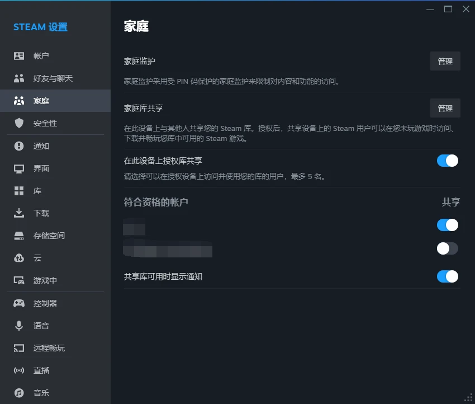
Task: Open 游戏中 settings page
Action: pos(55,280)
